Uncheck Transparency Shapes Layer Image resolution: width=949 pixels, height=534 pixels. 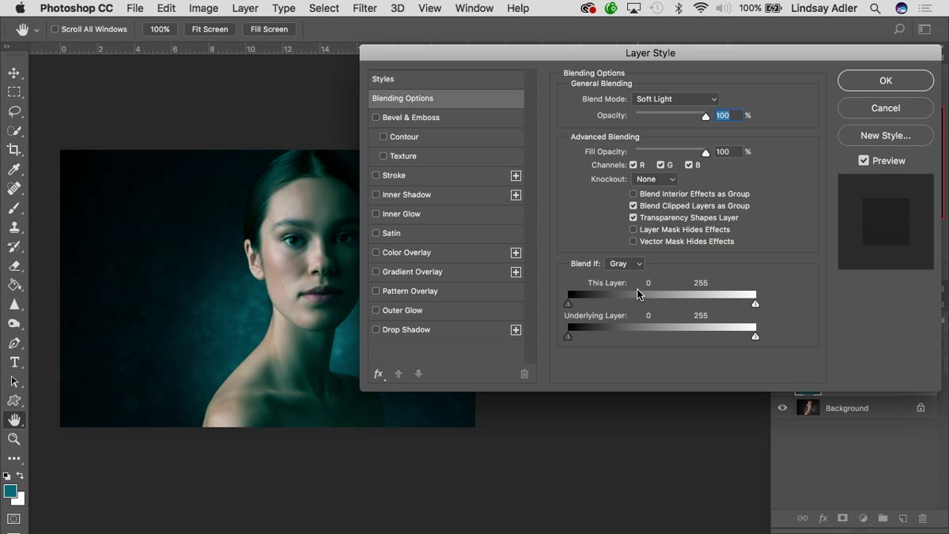pos(633,217)
